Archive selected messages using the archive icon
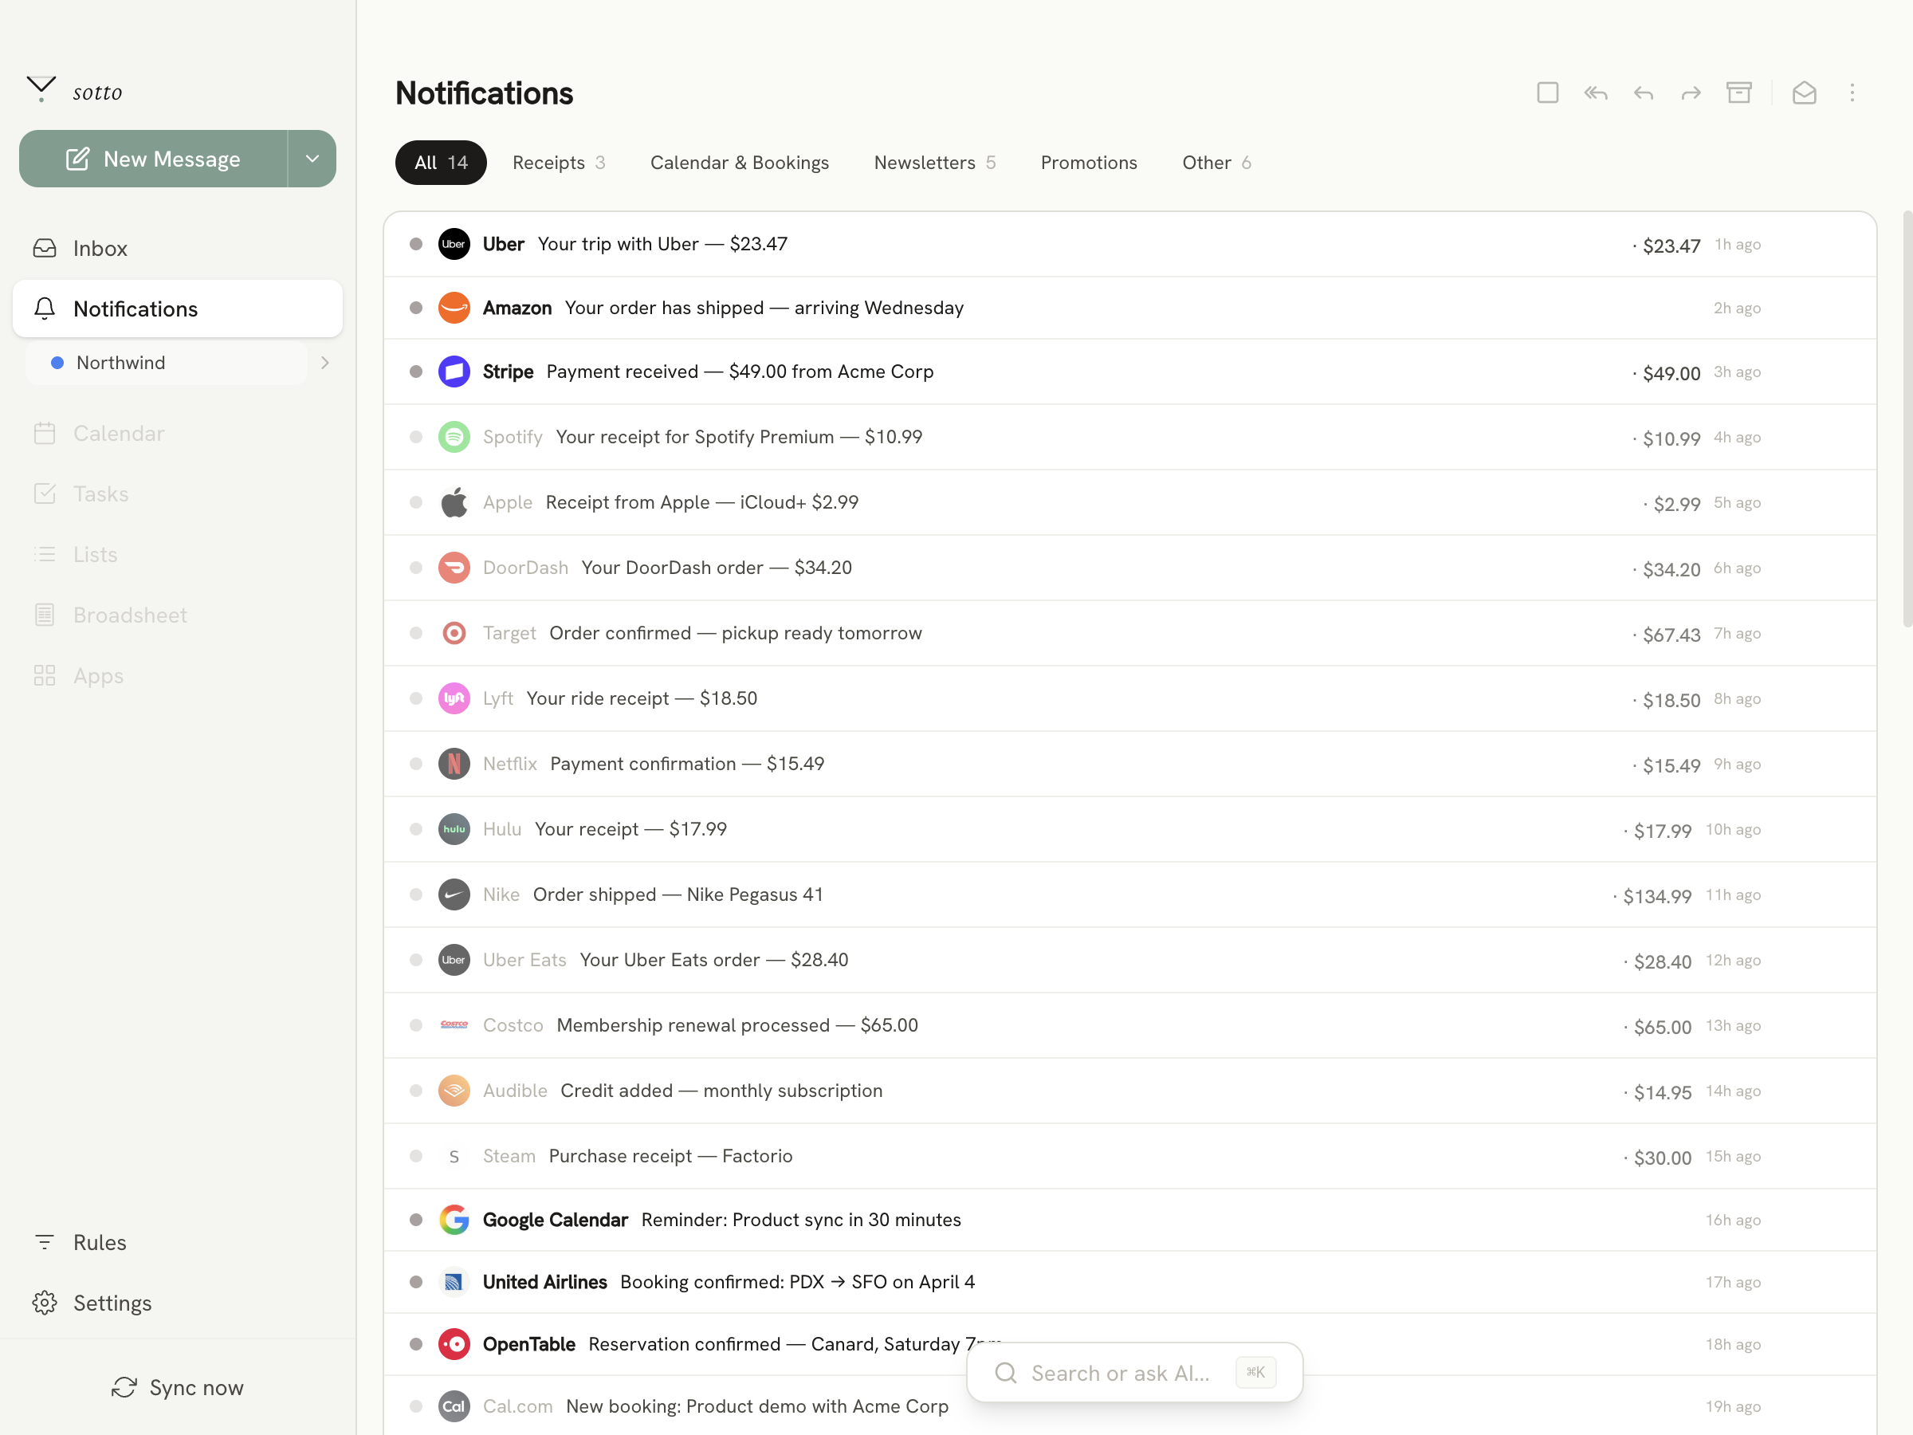 click(1739, 92)
